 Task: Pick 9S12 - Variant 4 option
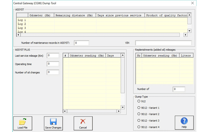139,127
